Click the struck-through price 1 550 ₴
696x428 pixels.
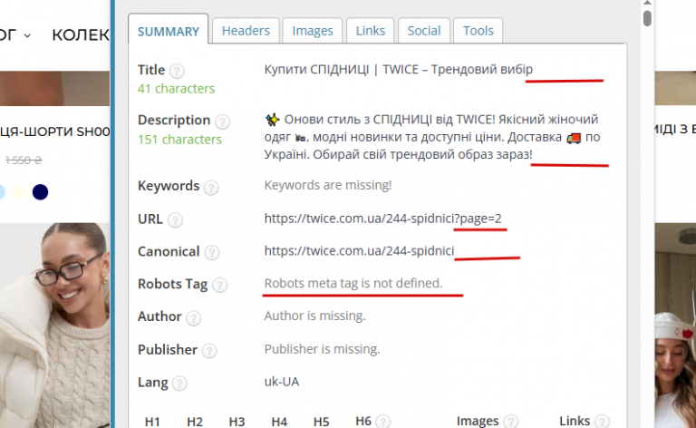pos(23,160)
